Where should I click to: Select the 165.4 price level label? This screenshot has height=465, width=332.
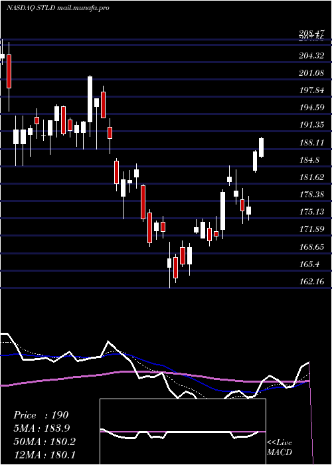point(309,264)
